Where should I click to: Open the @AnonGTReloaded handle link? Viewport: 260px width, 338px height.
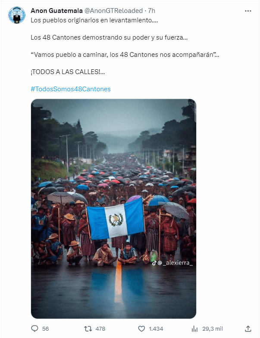click(x=113, y=11)
